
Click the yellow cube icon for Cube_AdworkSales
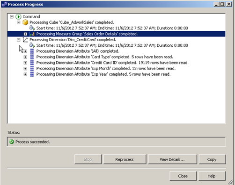pos(25,22)
